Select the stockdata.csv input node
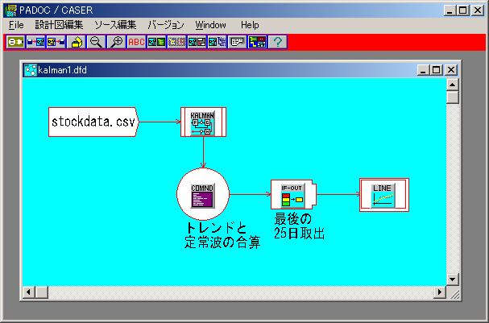Image resolution: width=489 pixels, height=323 pixels. [93, 122]
